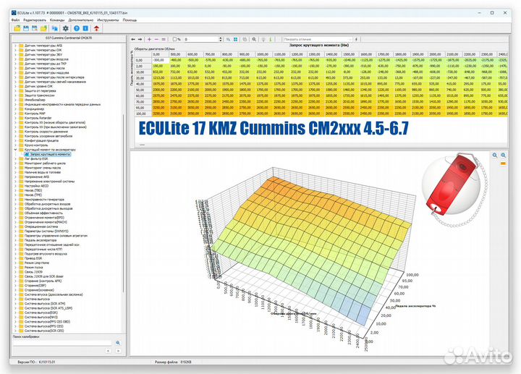Click the orange bar icon beside 3D chart
521x374 pixels.
(x=503, y=163)
